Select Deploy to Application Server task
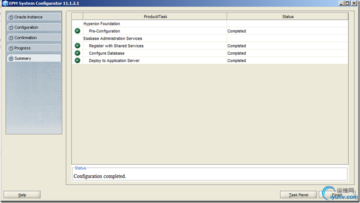Image resolution: width=360 pixels, height=203 pixels. click(x=210, y=61)
